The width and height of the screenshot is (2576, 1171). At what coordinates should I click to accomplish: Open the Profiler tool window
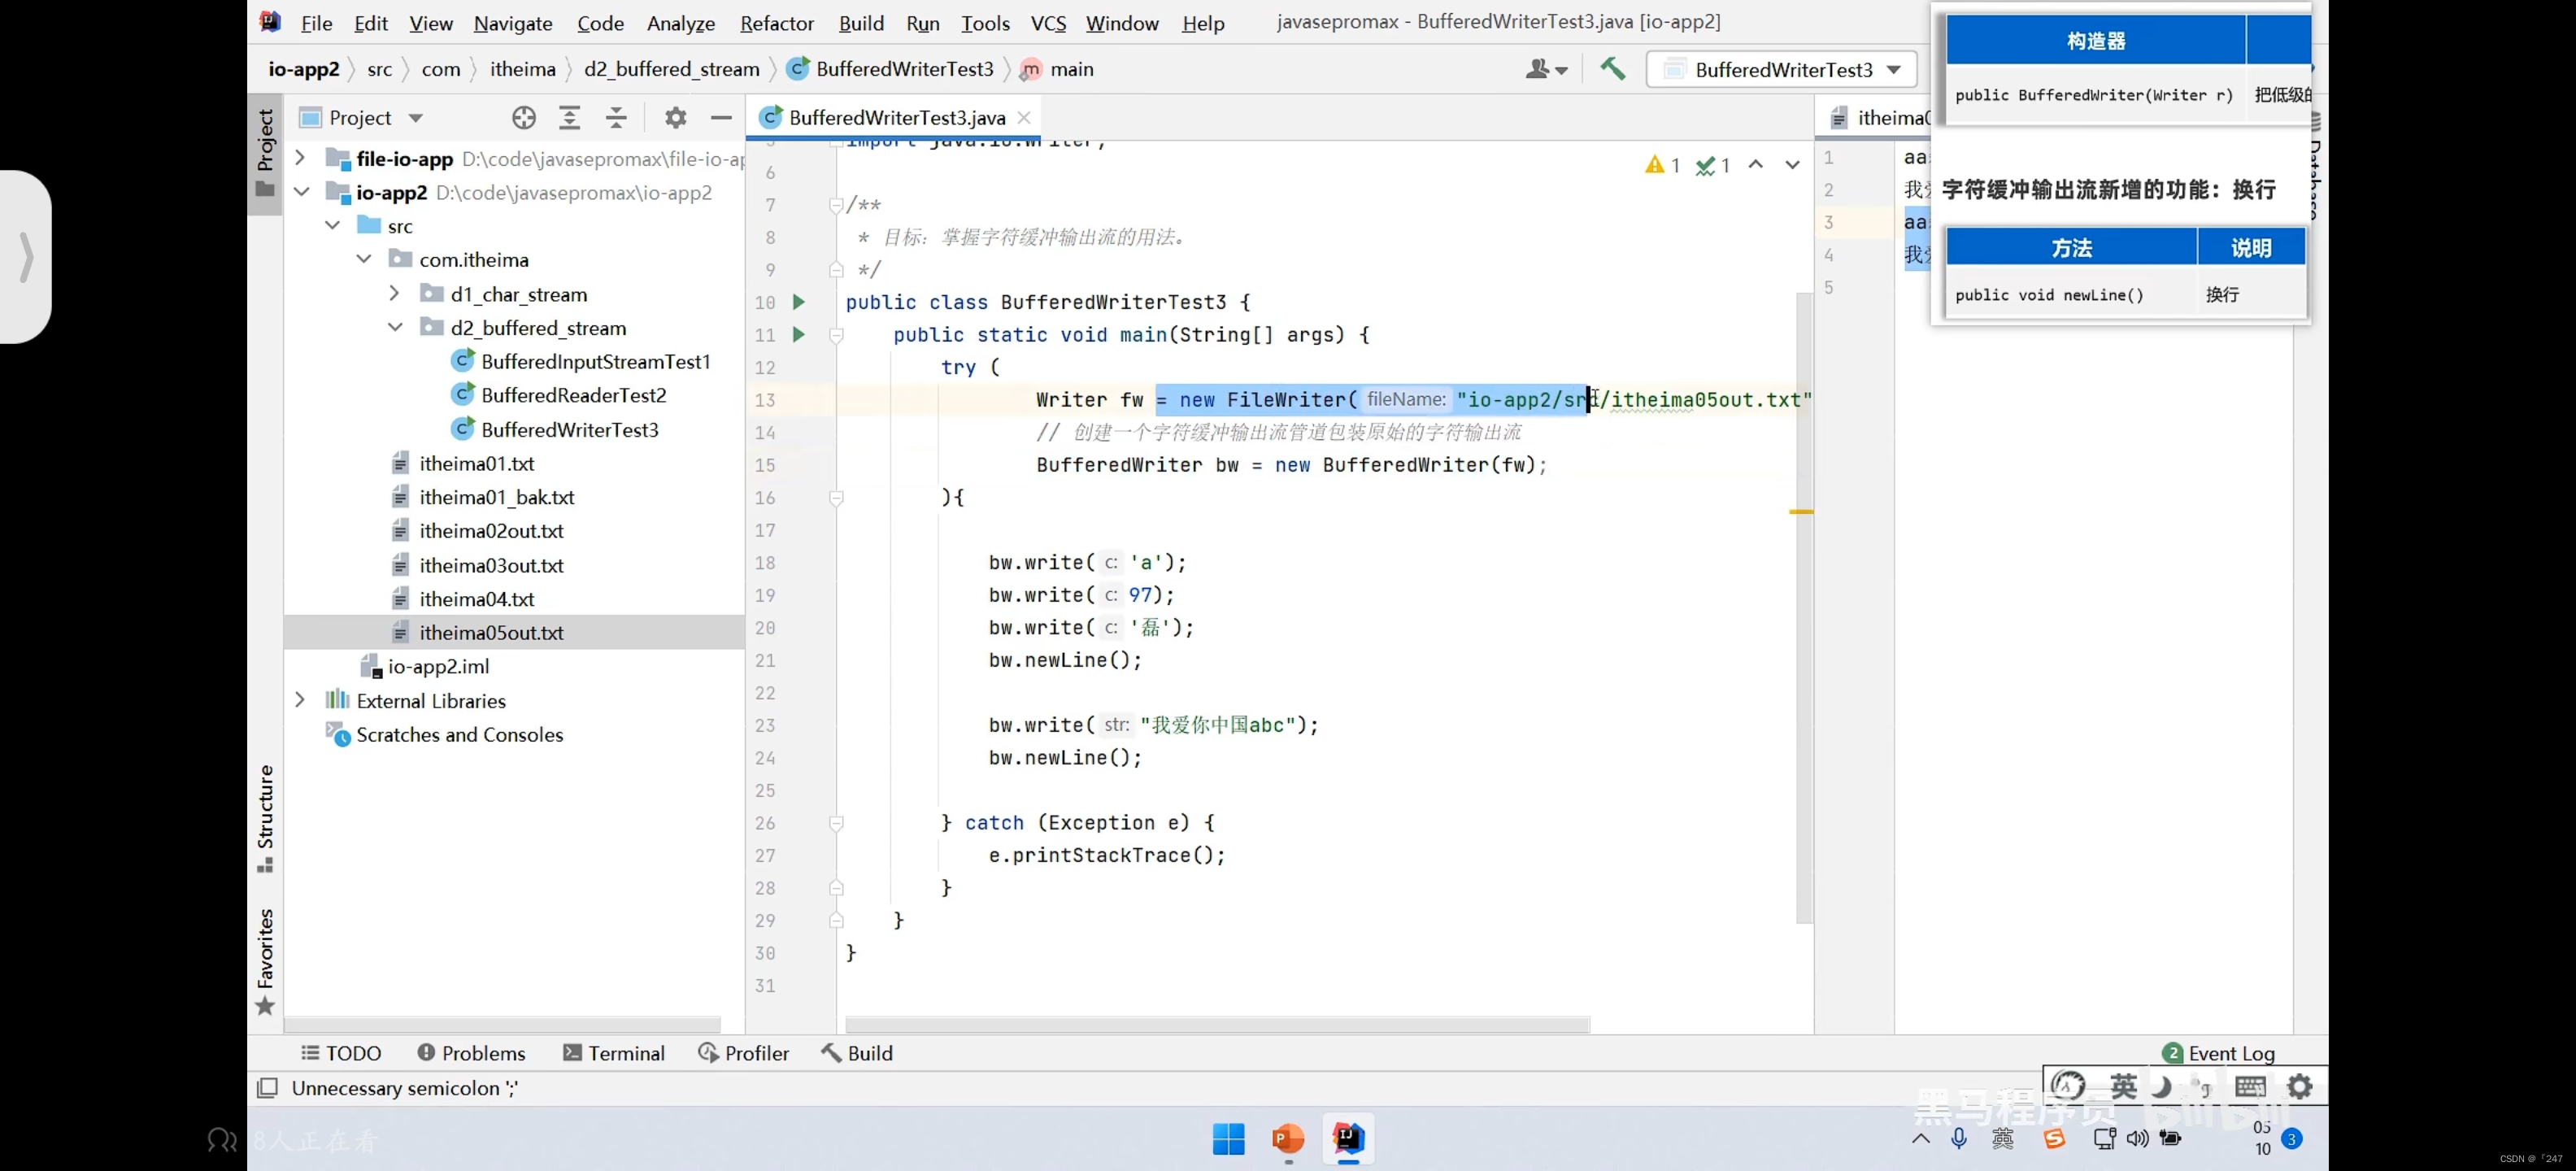[x=743, y=1053]
